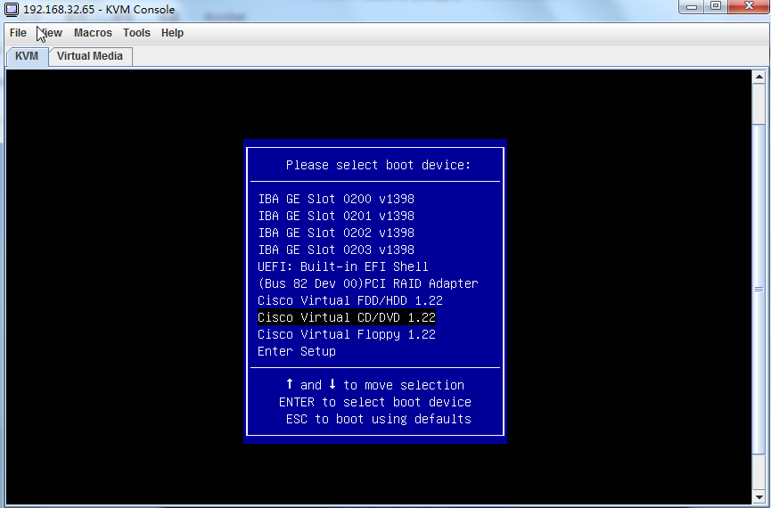Click the Enter Setup entry
The image size is (771, 508).
tap(297, 352)
